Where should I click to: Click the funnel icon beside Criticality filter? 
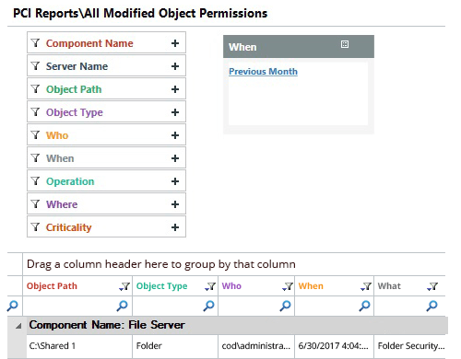pos(36,227)
